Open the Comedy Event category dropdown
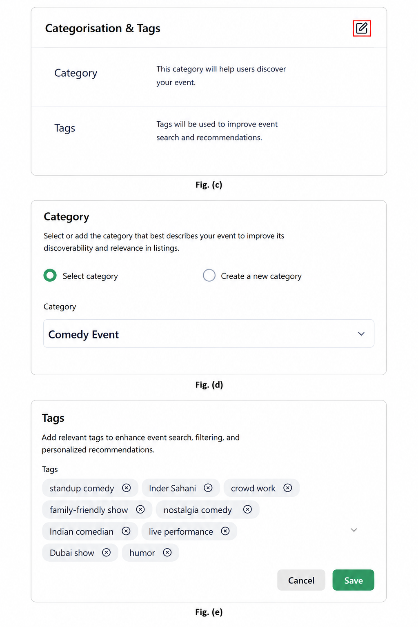Image resolution: width=418 pixels, height=627 pixels. point(209,334)
